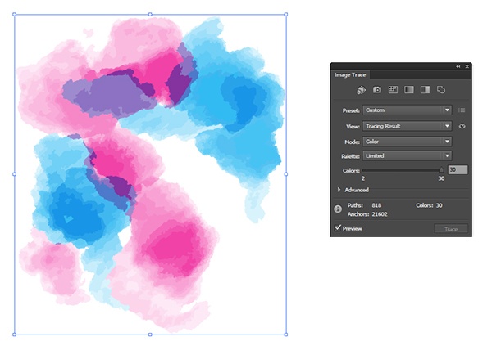Click the bottom-left selection handle of artwork
Image resolution: width=492 pixels, height=355 pixels.
coord(15,335)
